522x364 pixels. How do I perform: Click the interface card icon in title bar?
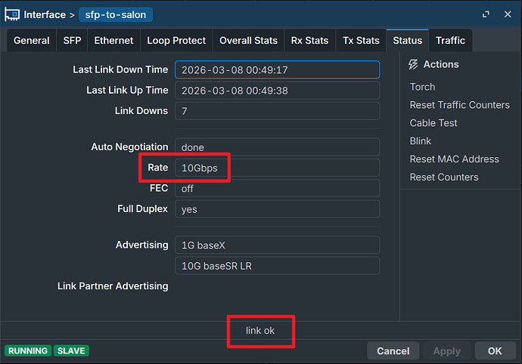(x=12, y=14)
